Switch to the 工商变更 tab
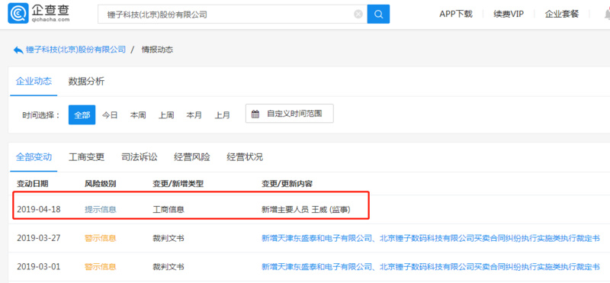The image size is (610, 283). coord(86,157)
